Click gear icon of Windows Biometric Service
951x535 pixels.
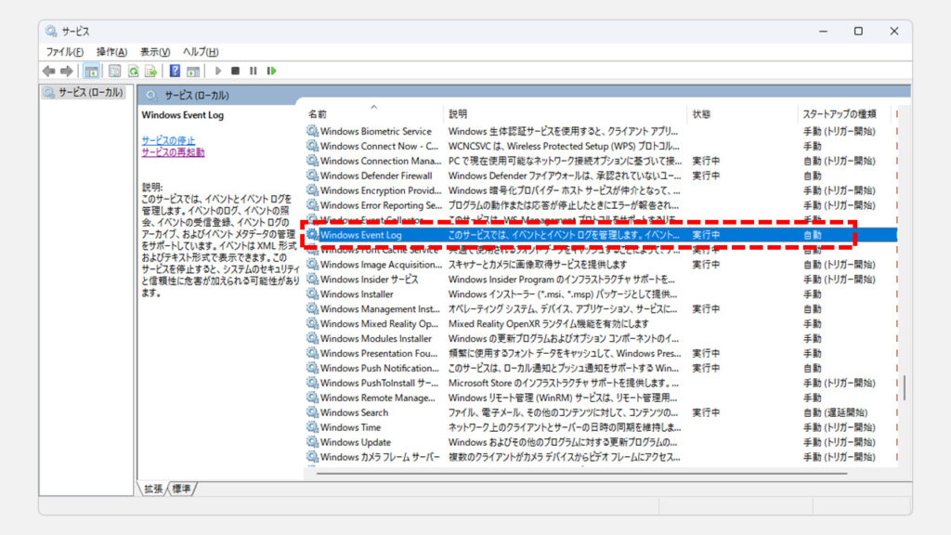312,131
